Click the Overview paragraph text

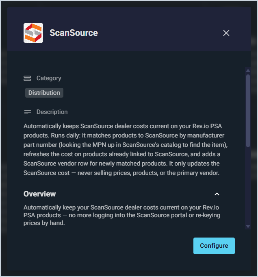click(x=122, y=215)
